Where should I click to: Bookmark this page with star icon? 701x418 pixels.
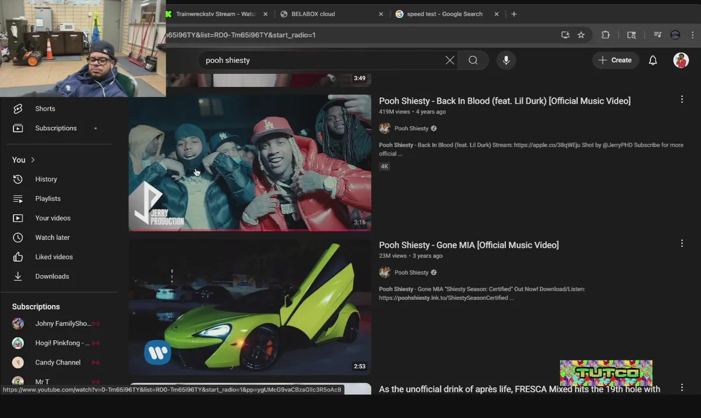coord(581,35)
